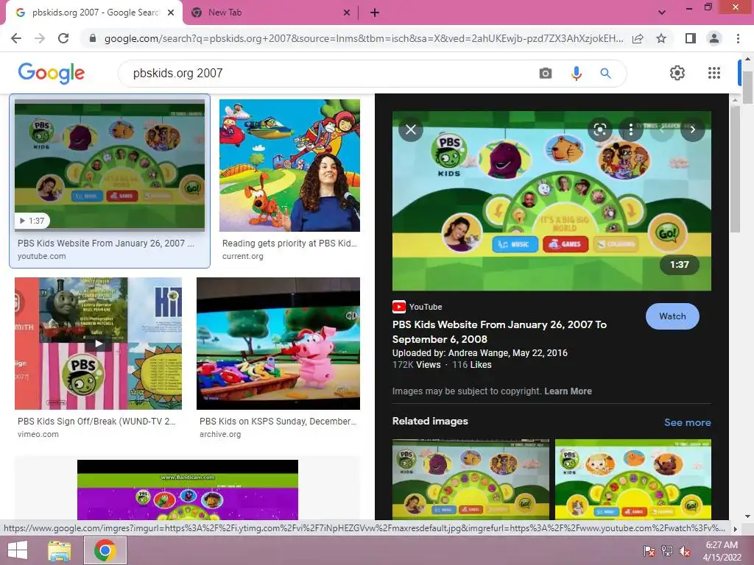Click the vimeo.com source text
This screenshot has width=754, height=565.
click(38, 434)
